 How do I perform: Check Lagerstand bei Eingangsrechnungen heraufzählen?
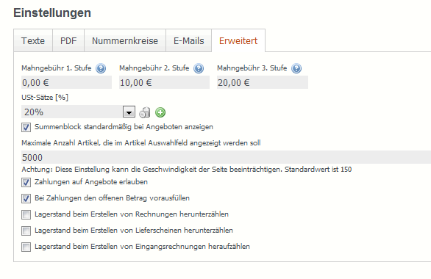click(26, 247)
